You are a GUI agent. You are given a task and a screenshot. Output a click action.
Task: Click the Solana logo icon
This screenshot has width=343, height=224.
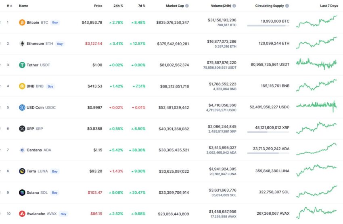(22, 193)
